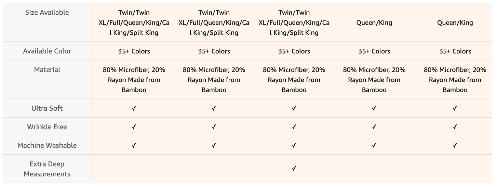Click the first column's size options text
This screenshot has width=497, height=188.
coord(134,23)
